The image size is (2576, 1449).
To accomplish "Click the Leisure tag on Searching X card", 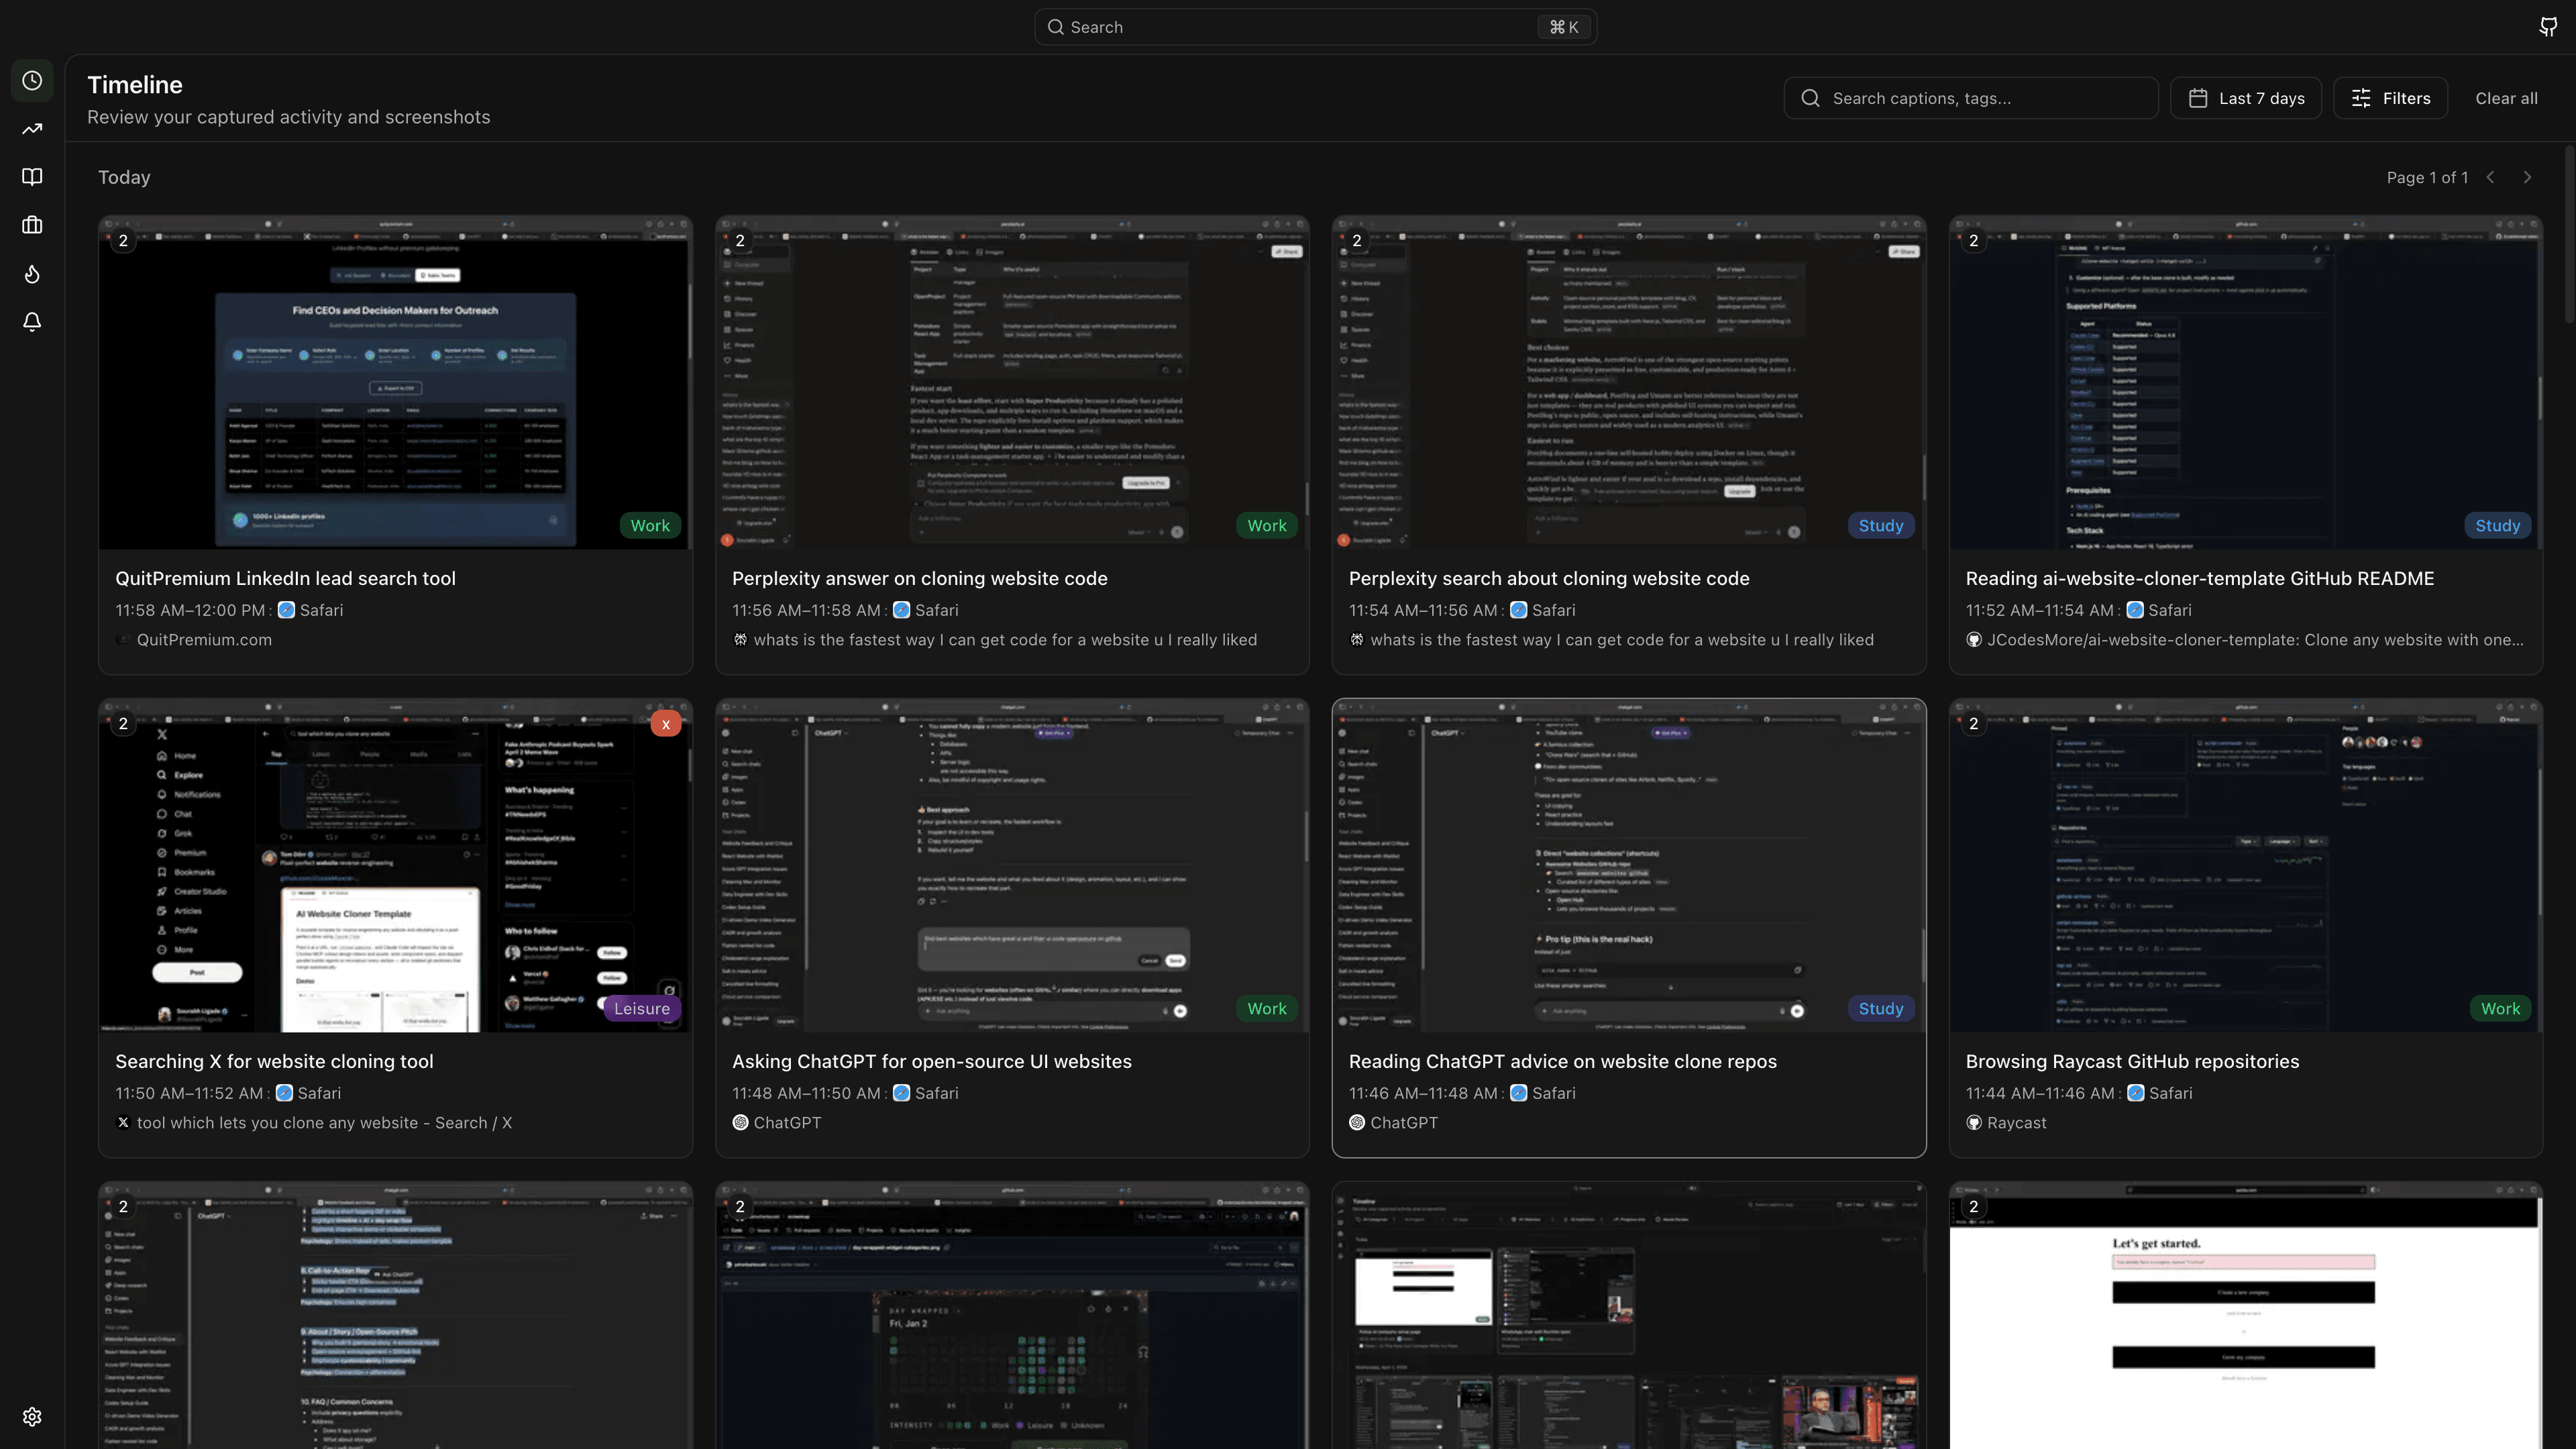I will [x=642, y=1009].
